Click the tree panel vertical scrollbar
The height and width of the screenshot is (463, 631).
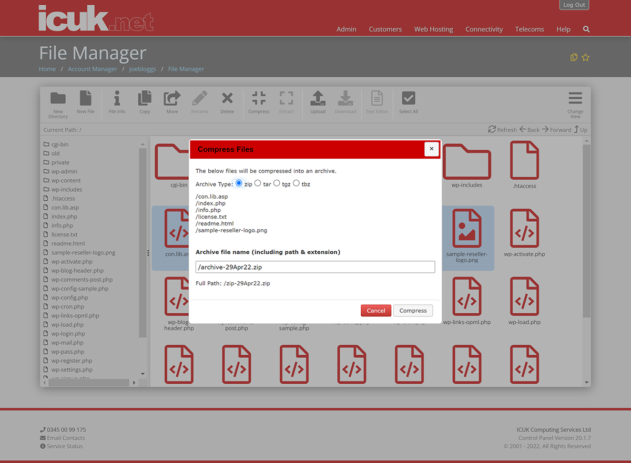143,242
